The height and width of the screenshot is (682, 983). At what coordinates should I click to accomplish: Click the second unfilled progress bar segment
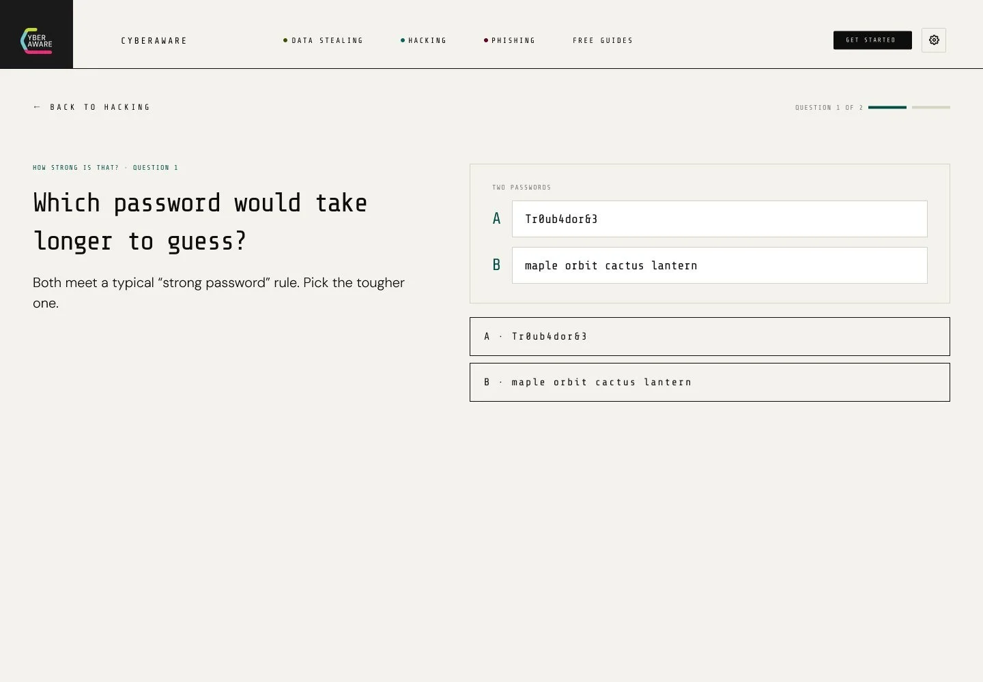point(931,107)
